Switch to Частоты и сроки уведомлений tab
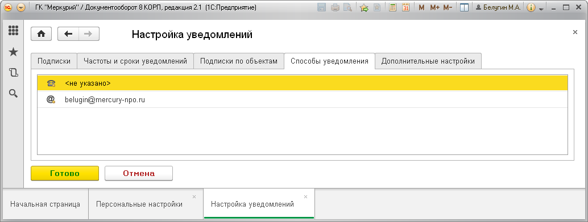 (135, 61)
